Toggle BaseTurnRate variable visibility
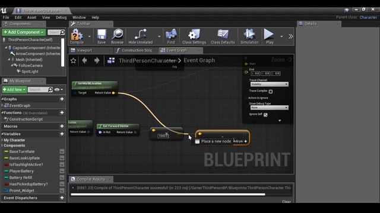This screenshot has width=380, height=213. [x=62, y=151]
